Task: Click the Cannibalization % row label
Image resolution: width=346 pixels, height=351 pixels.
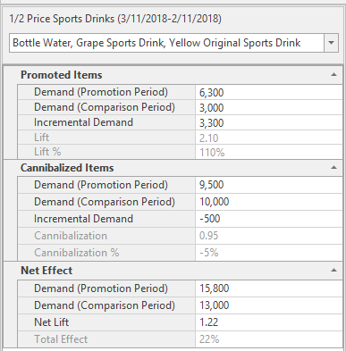Action: pos(77,253)
